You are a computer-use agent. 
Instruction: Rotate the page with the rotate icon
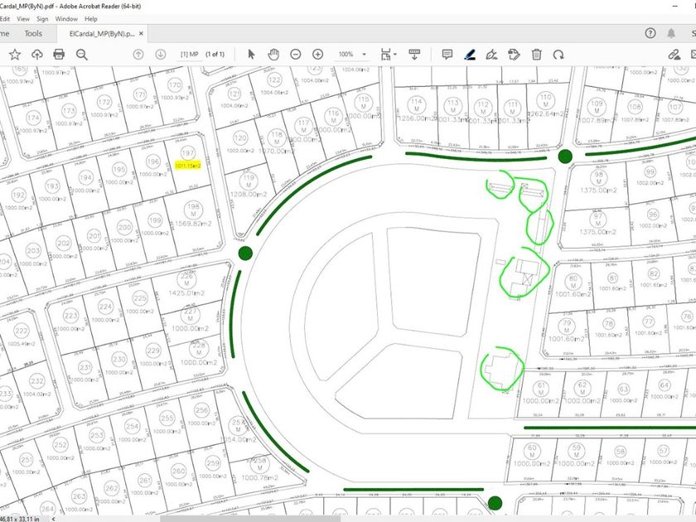[559, 54]
